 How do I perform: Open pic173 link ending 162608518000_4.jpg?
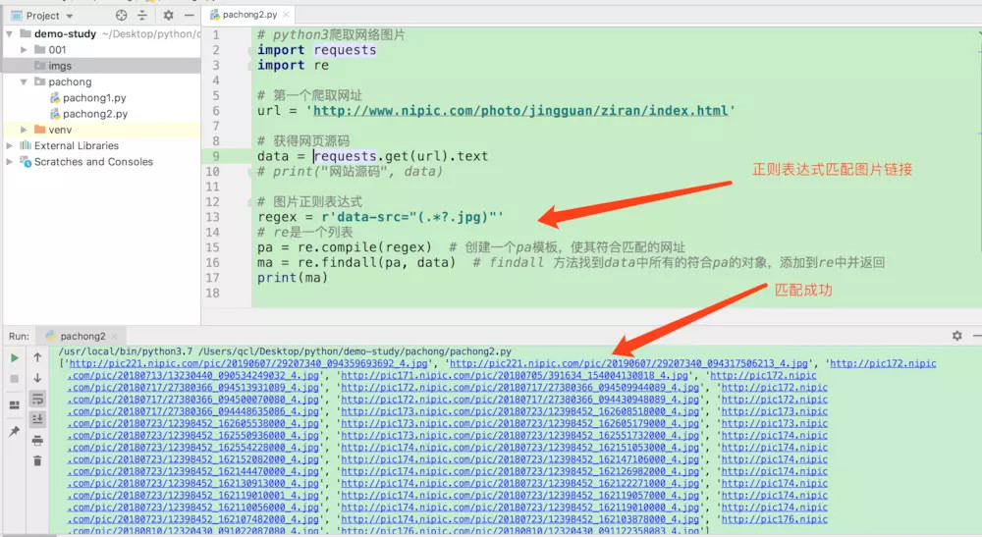(x=519, y=411)
